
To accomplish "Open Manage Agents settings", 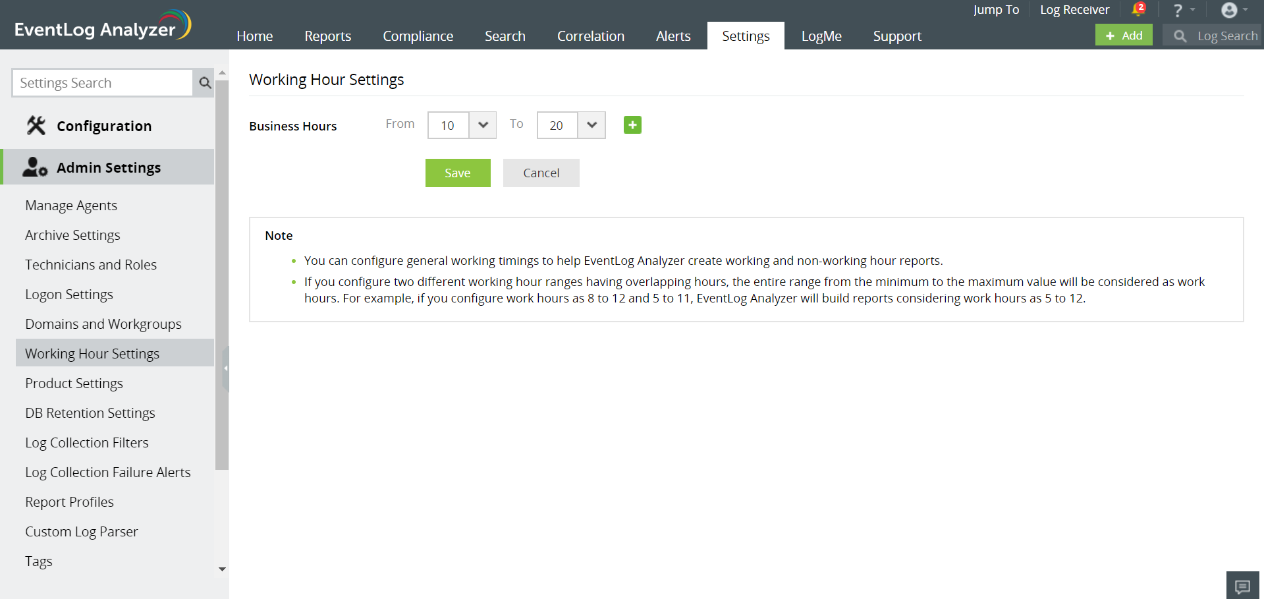I will pos(71,206).
